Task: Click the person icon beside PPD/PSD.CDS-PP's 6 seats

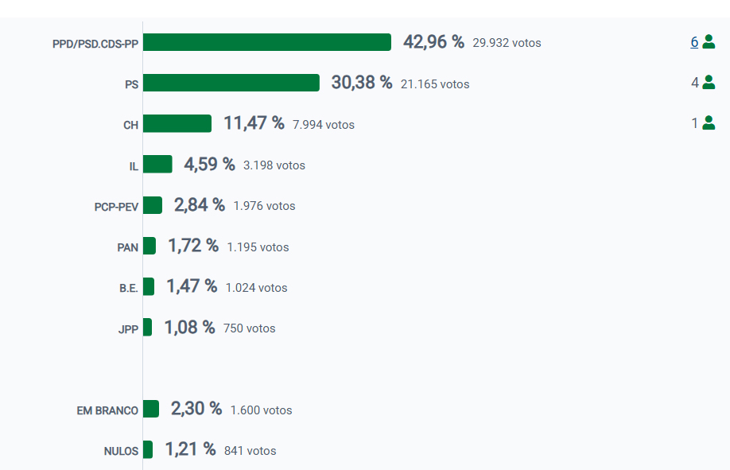Action: point(709,42)
